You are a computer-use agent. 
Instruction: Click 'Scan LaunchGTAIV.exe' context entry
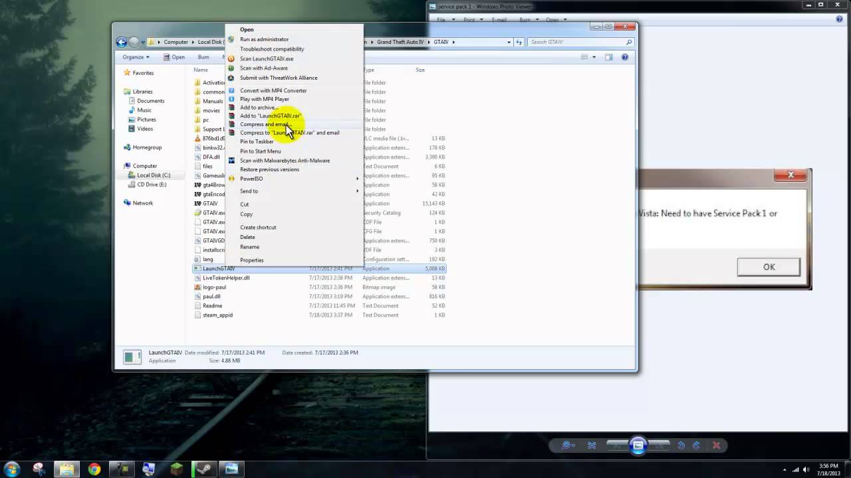tap(267, 58)
